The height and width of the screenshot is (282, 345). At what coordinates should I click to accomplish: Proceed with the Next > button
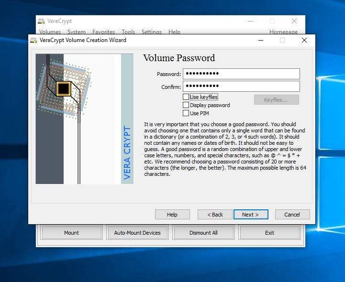[x=251, y=214]
